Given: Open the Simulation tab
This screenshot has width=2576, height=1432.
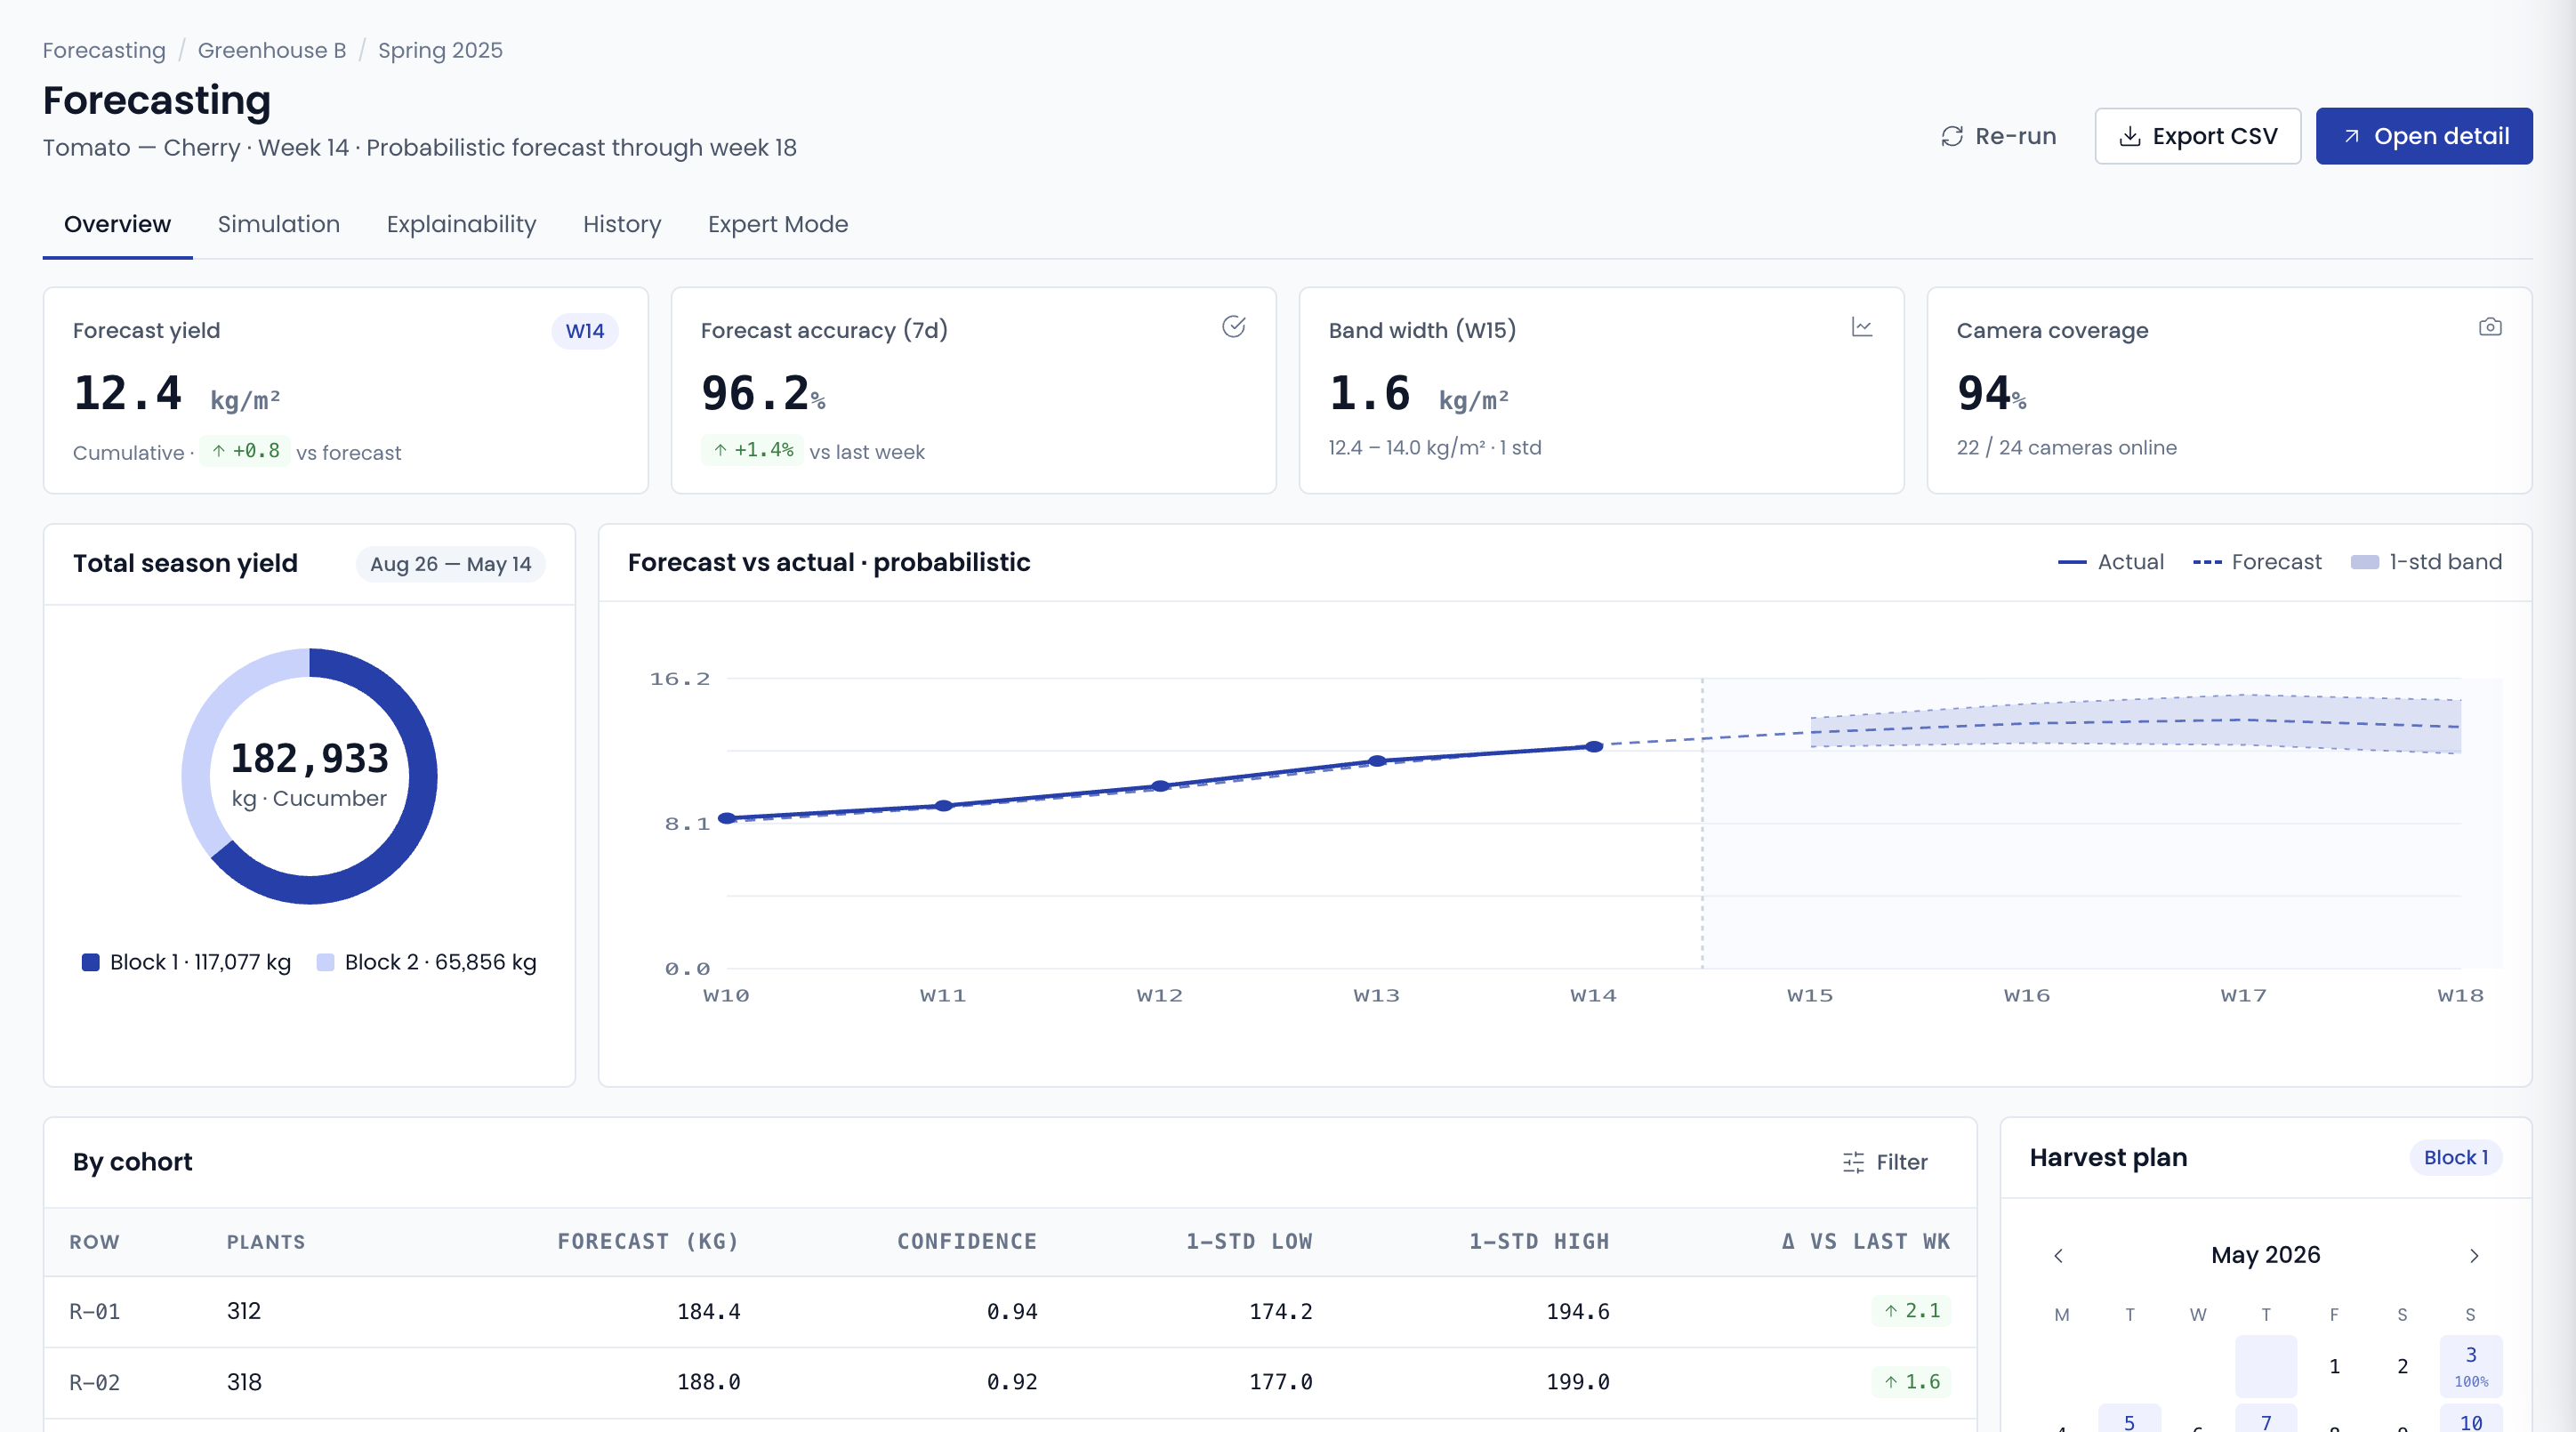Looking at the screenshot, I should [x=279, y=224].
